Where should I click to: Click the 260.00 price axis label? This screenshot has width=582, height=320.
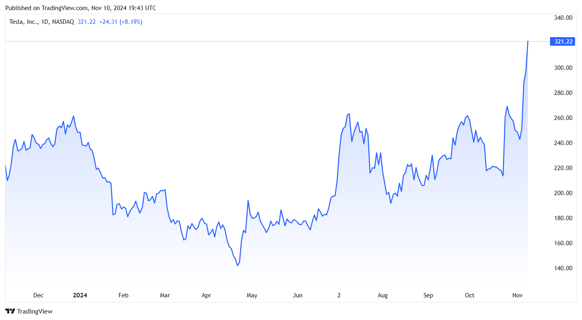563,118
